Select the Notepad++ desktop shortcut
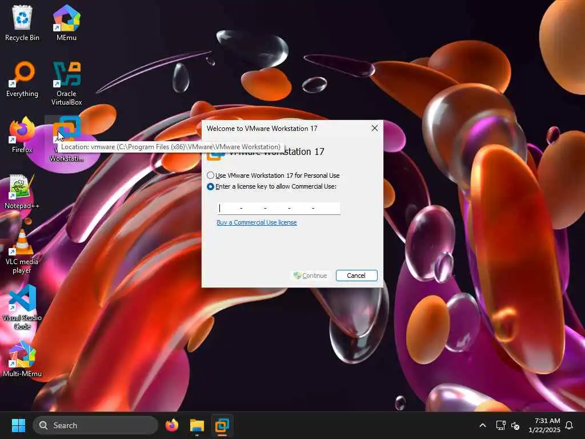The image size is (585, 439). click(x=22, y=191)
